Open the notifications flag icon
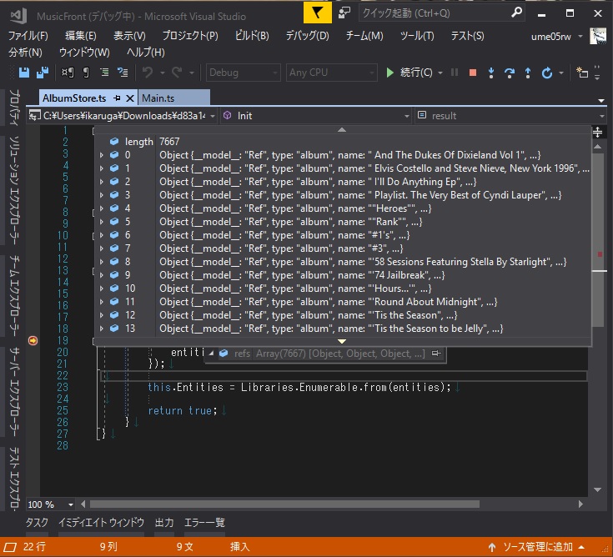613x557 pixels. pyautogui.click(x=318, y=13)
